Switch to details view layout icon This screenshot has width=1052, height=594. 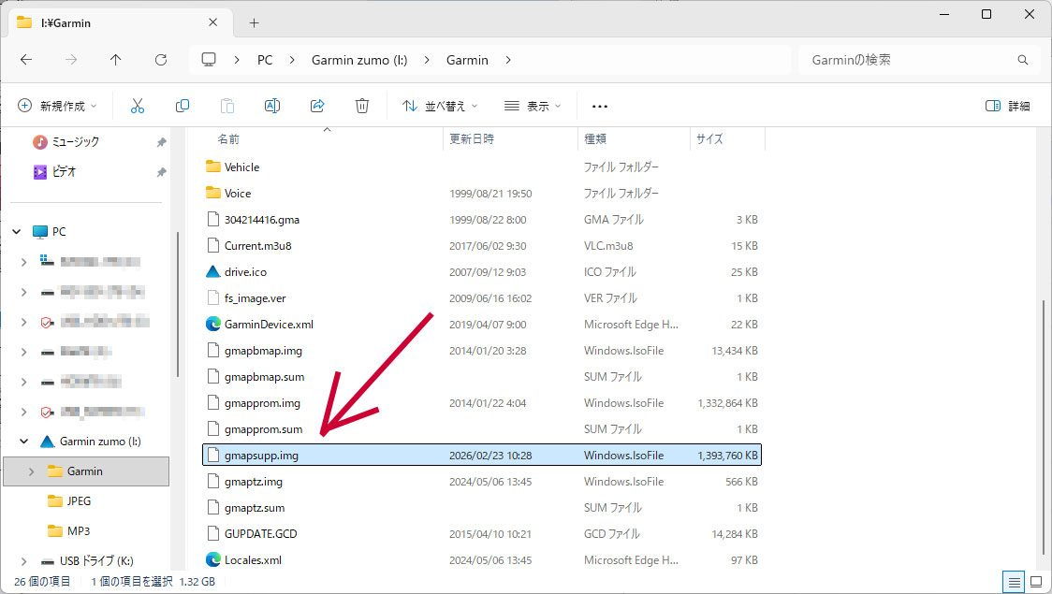point(1014,581)
